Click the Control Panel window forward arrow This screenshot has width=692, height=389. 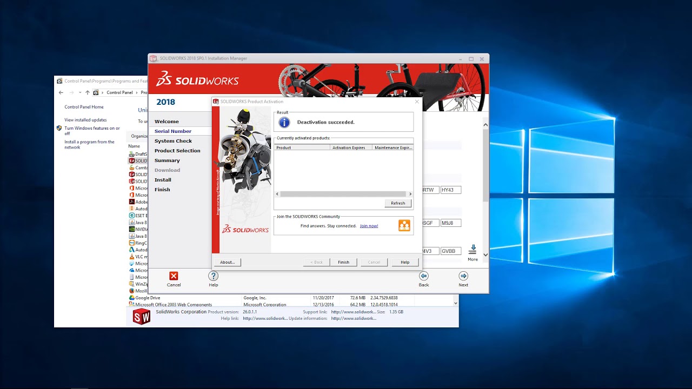point(71,92)
